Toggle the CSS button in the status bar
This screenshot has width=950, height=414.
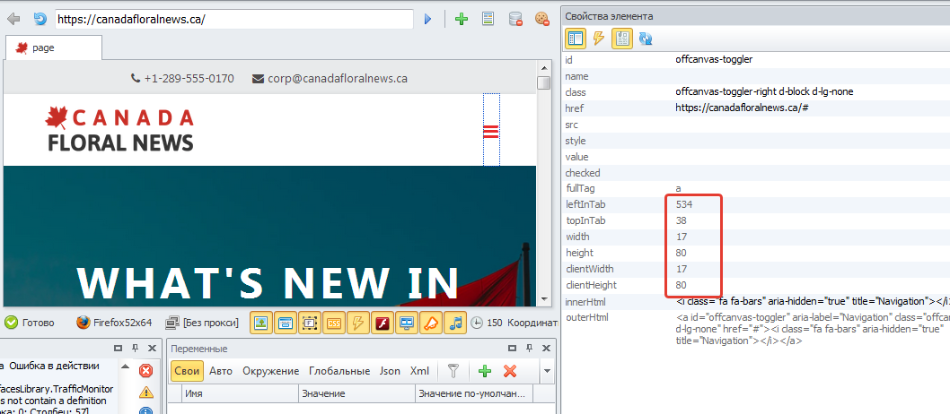[334, 323]
